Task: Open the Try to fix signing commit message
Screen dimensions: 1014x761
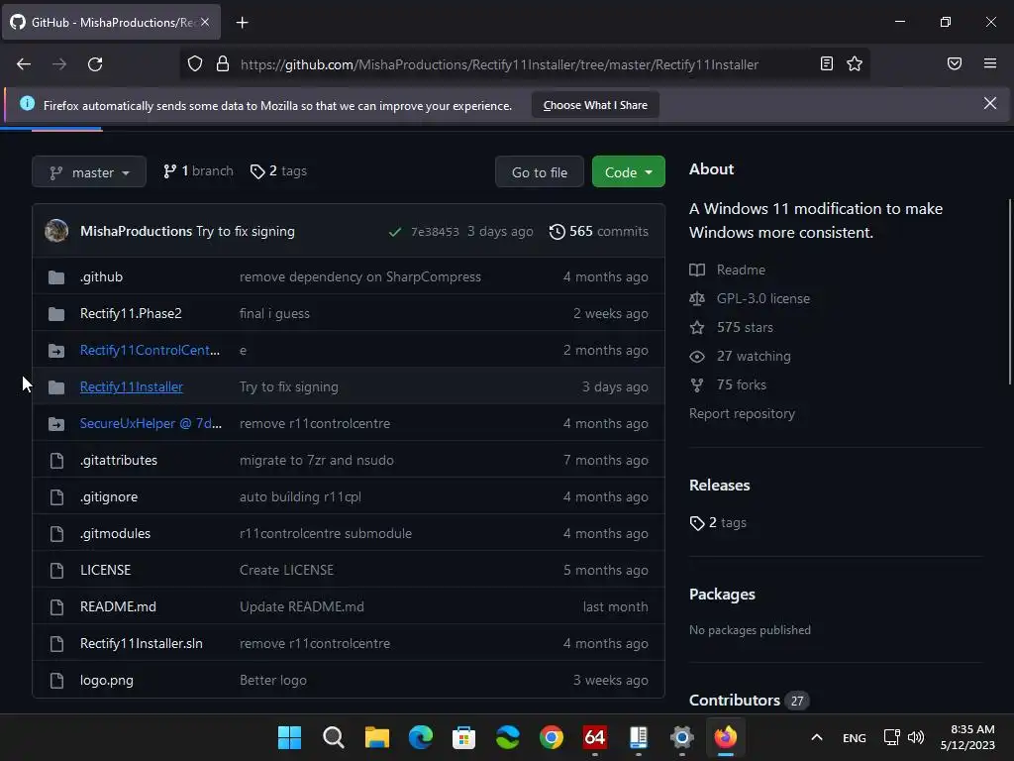Action: (x=246, y=231)
